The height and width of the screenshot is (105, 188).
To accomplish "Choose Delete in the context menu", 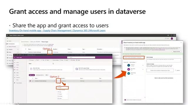I will click(62, 98).
